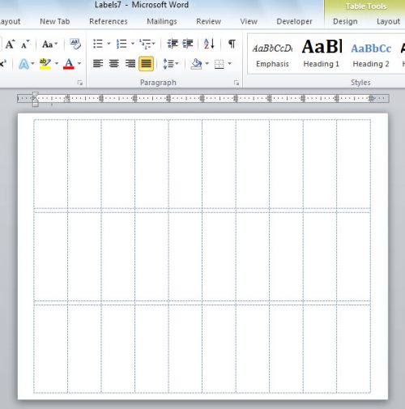Toggle the Show/Hide paragraph marks button

pos(232,44)
